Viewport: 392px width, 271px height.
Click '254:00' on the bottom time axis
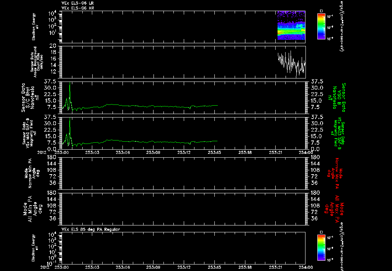(x=306, y=267)
